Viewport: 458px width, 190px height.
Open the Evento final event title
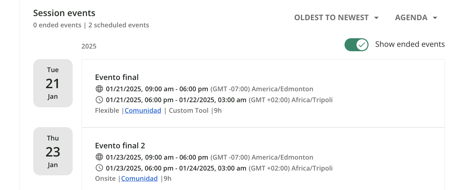pos(117,77)
